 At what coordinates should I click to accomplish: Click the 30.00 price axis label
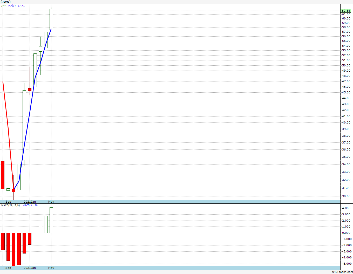tap(346, 196)
